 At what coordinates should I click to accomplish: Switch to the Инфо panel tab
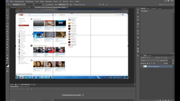click(x=148, y=8)
